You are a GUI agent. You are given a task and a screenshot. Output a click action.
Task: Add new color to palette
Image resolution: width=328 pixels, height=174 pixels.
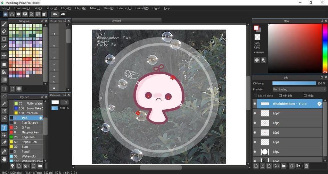click(x=12, y=88)
